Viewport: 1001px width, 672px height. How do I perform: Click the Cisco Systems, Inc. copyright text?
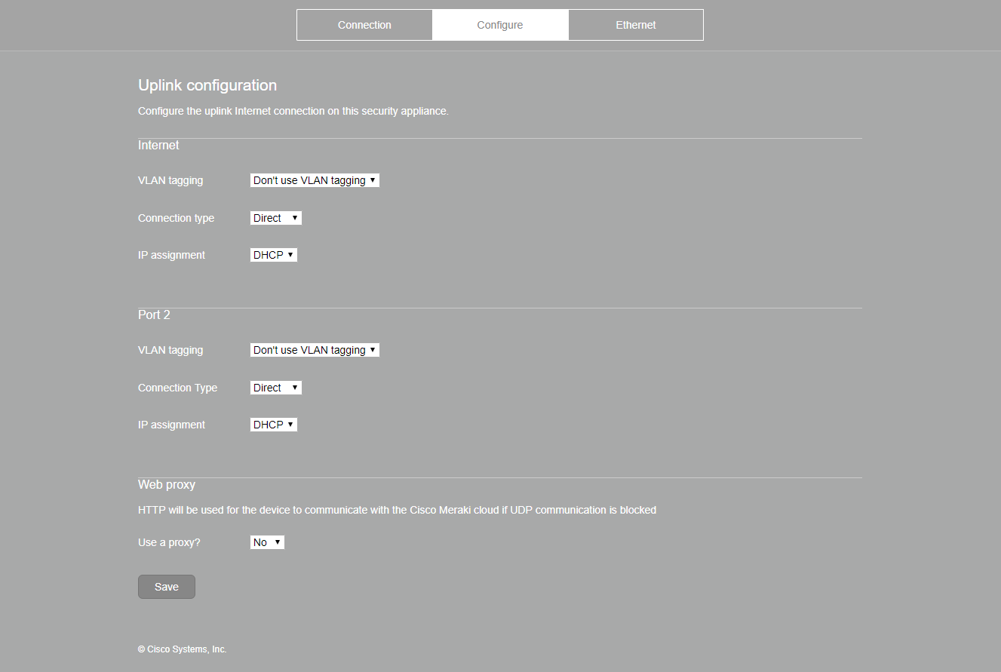click(x=182, y=649)
